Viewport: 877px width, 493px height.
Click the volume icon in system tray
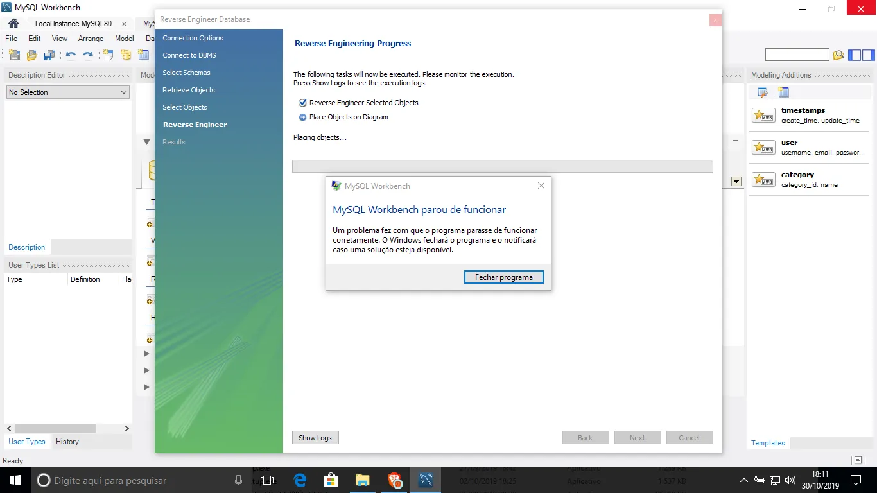click(790, 480)
